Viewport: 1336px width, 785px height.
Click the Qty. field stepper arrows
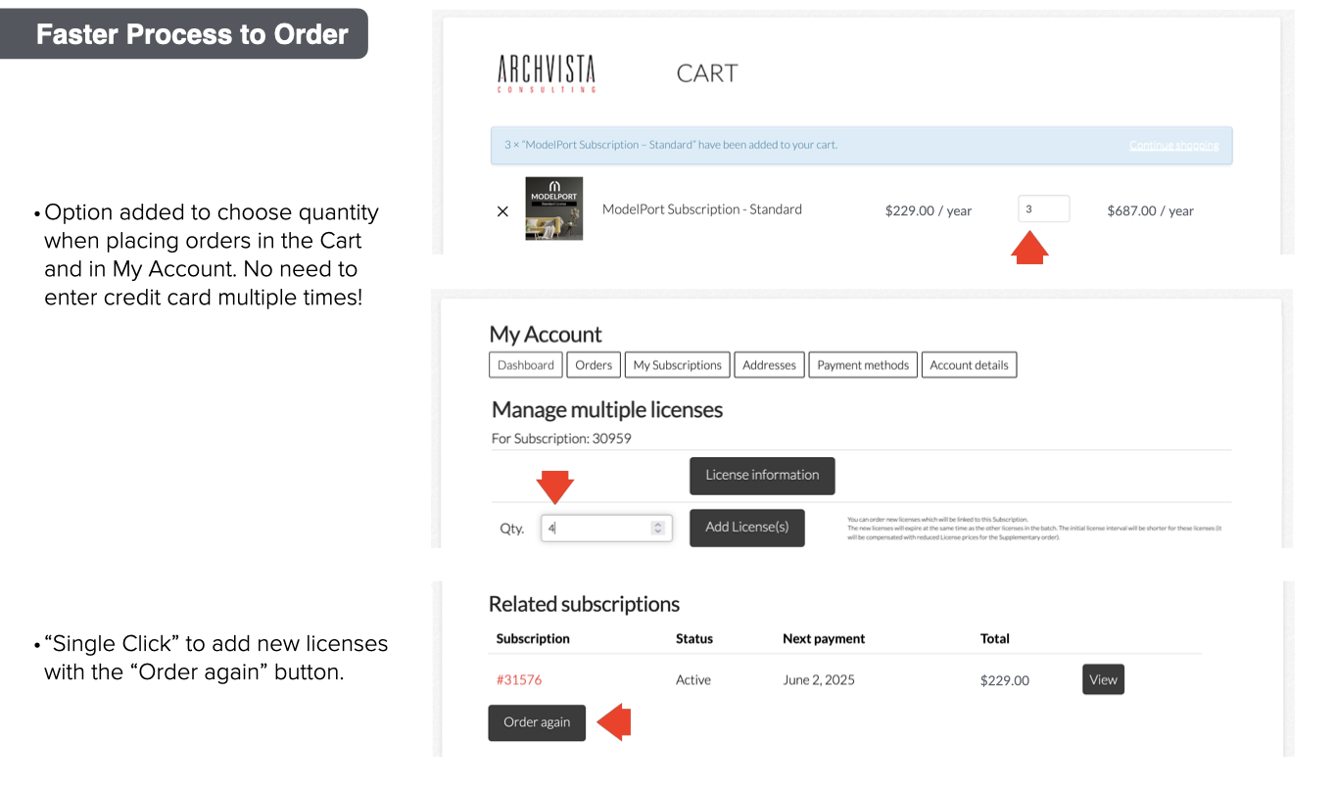pyautogui.click(x=658, y=528)
